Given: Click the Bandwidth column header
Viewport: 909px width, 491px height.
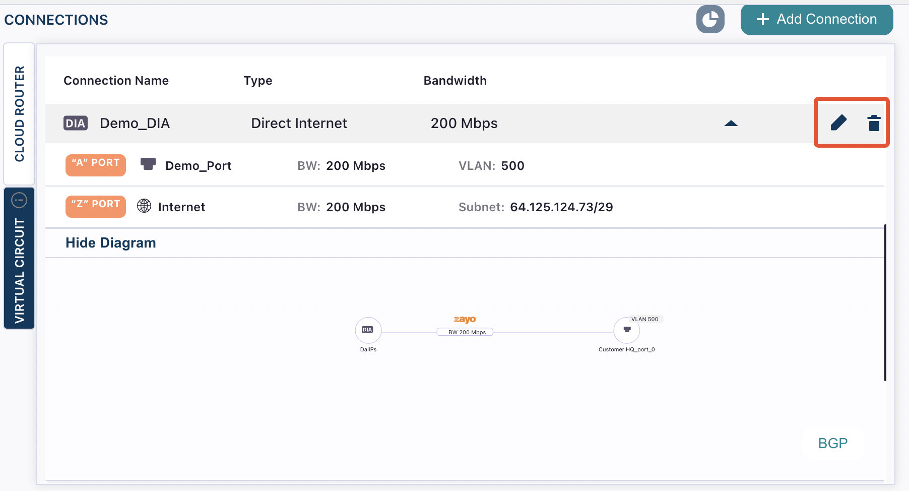Looking at the screenshot, I should tap(455, 81).
